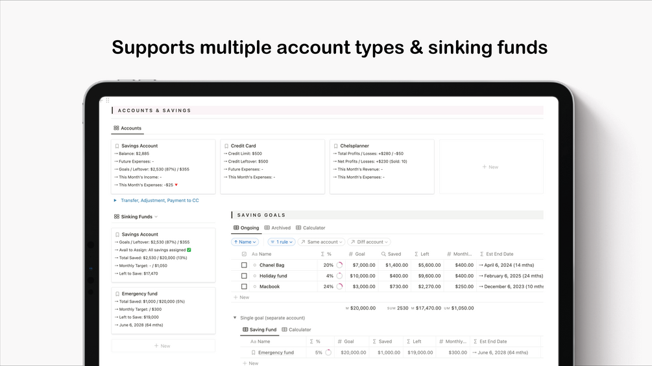Open the Saving Goals Calculator tab
The image size is (652, 366).
pos(310,228)
